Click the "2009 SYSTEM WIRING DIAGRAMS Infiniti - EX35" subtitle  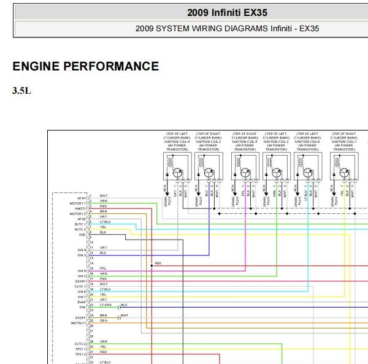(x=227, y=29)
